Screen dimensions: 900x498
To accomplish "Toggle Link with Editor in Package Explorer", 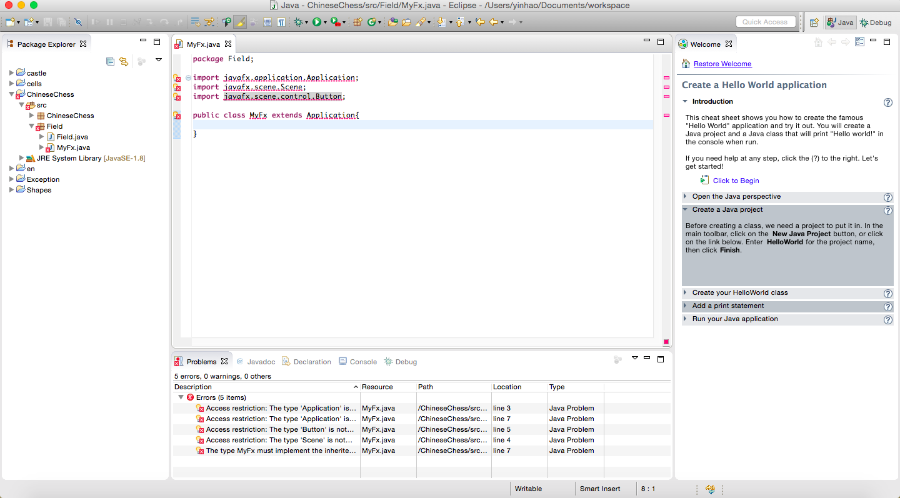I will (x=124, y=61).
